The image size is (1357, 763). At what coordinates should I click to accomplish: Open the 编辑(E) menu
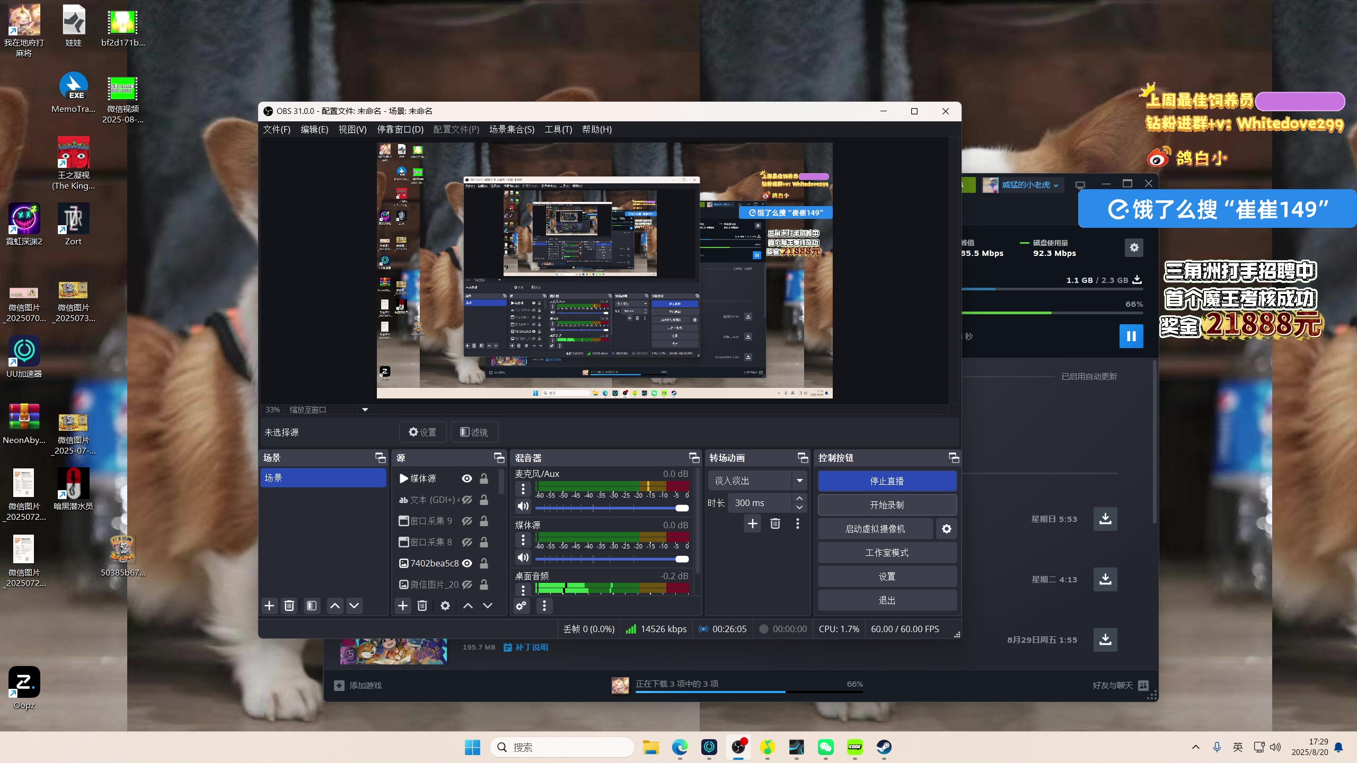click(314, 129)
